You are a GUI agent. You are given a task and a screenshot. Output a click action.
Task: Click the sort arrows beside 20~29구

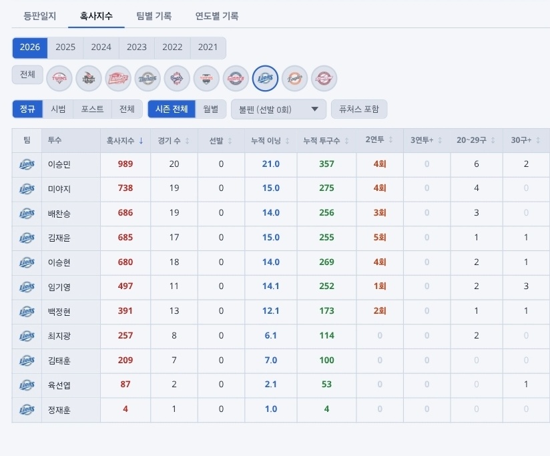[x=493, y=140]
